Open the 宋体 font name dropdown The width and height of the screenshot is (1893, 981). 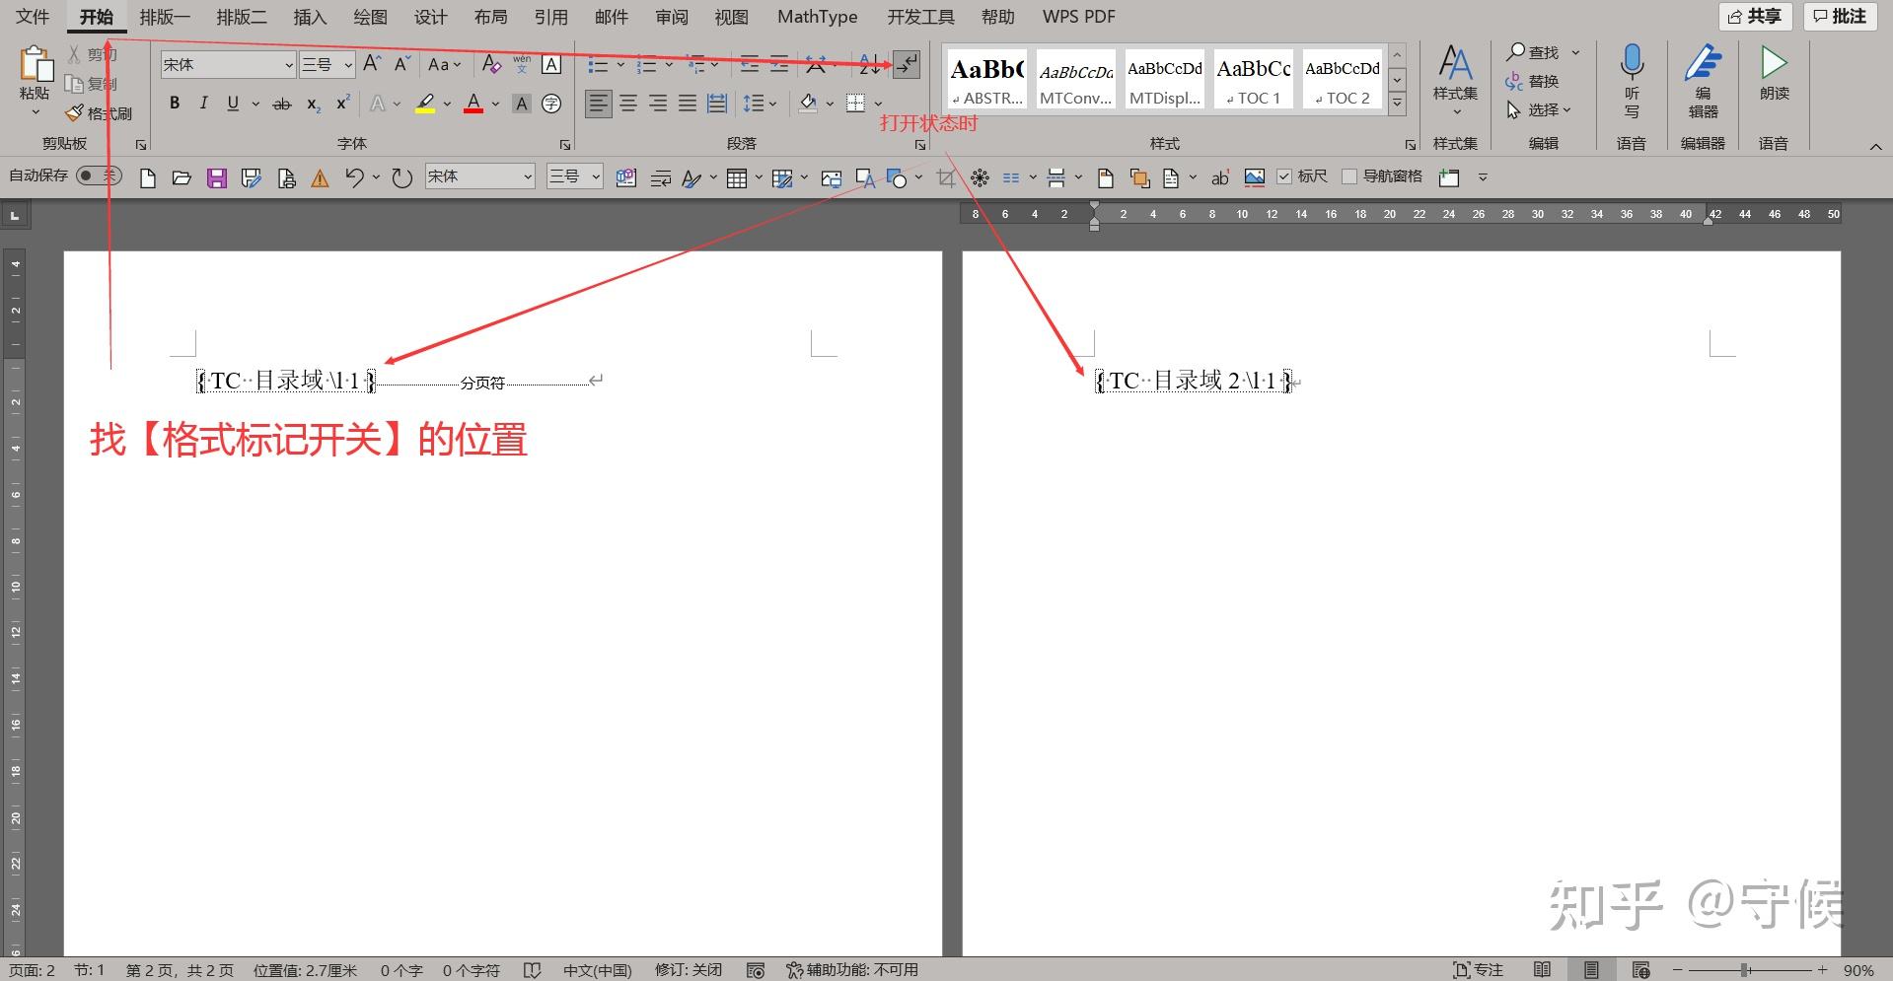pyautogui.click(x=287, y=65)
